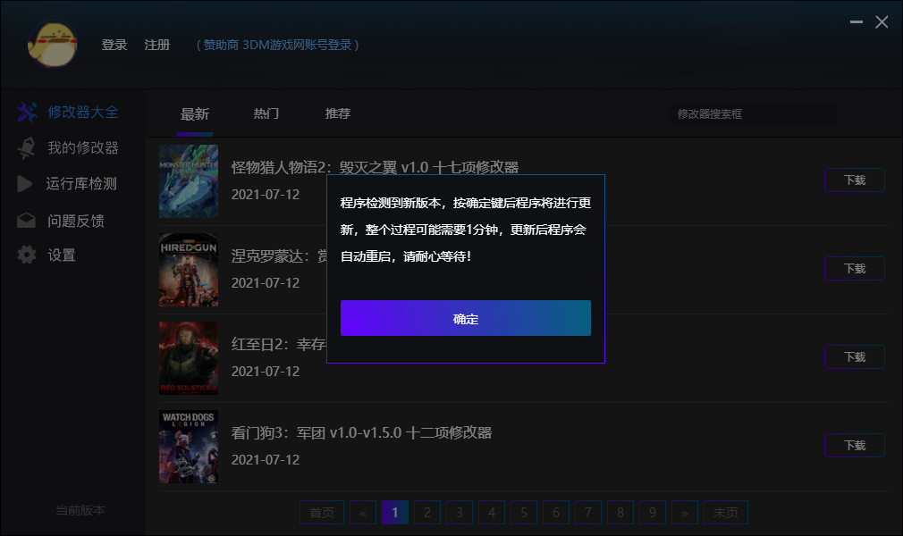
Task: Select page 8 in pagination
Action: point(620,513)
